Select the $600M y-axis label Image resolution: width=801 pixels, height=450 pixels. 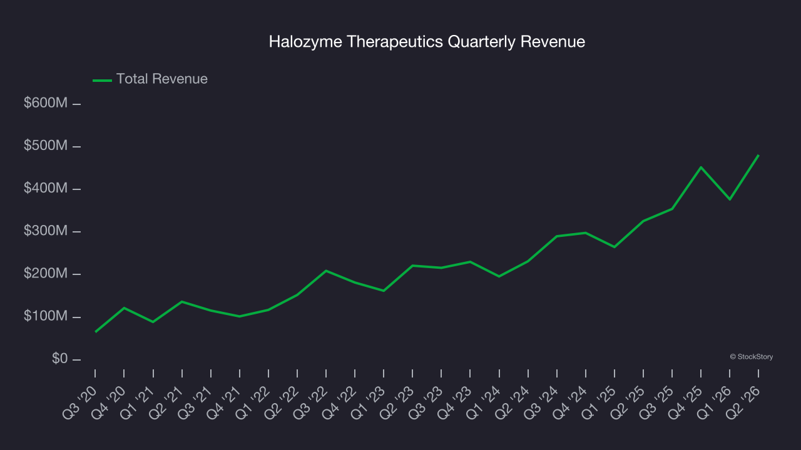[46, 103]
